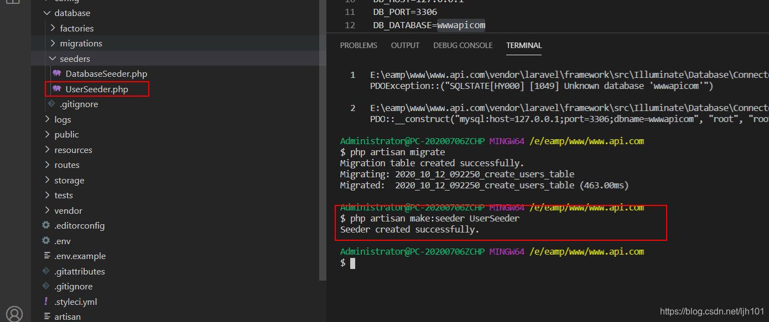Open the Accounts icon in activity bar
The width and height of the screenshot is (769, 322).
pos(15,314)
